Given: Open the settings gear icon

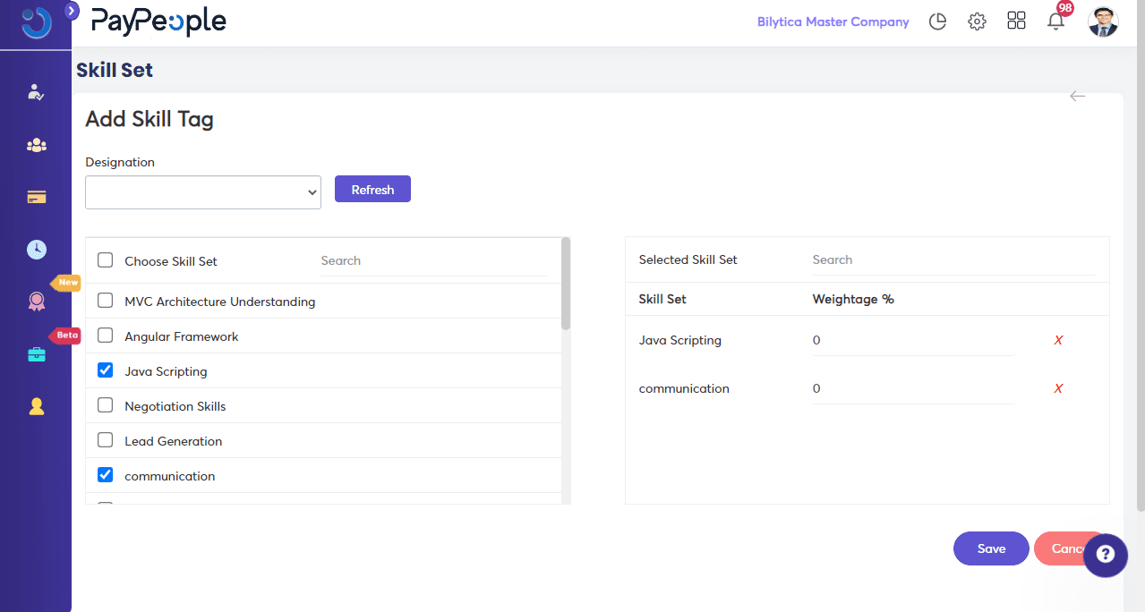Looking at the screenshot, I should [977, 21].
